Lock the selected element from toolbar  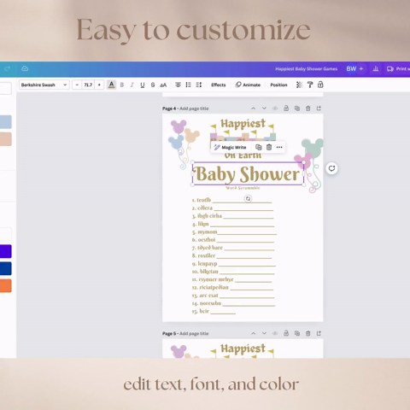pos(320,85)
